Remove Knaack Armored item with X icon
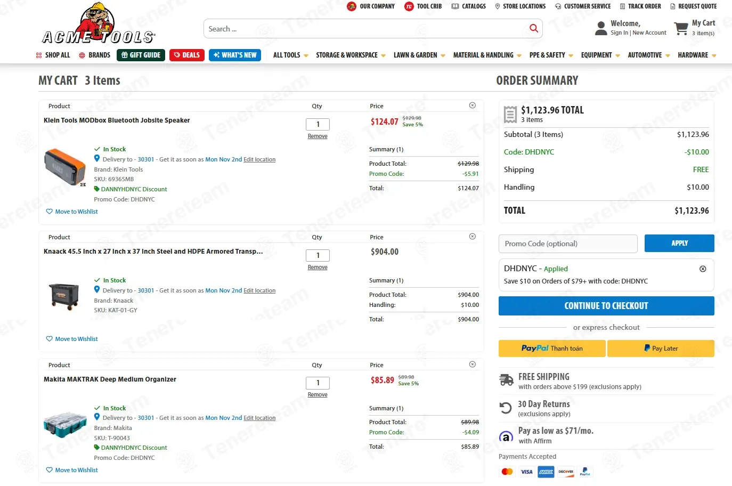 tap(472, 237)
